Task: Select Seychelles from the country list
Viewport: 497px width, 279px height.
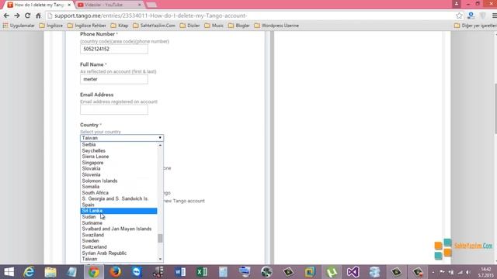Action: [x=119, y=150]
